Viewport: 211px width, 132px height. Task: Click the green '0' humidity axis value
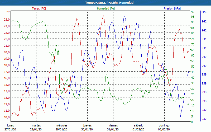pos(192,122)
